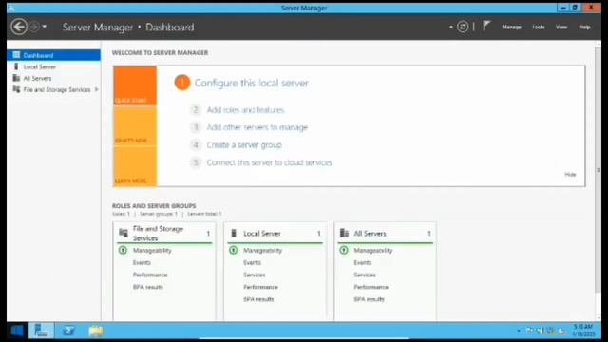
Task: Open the Manage menu
Action: [511, 28]
